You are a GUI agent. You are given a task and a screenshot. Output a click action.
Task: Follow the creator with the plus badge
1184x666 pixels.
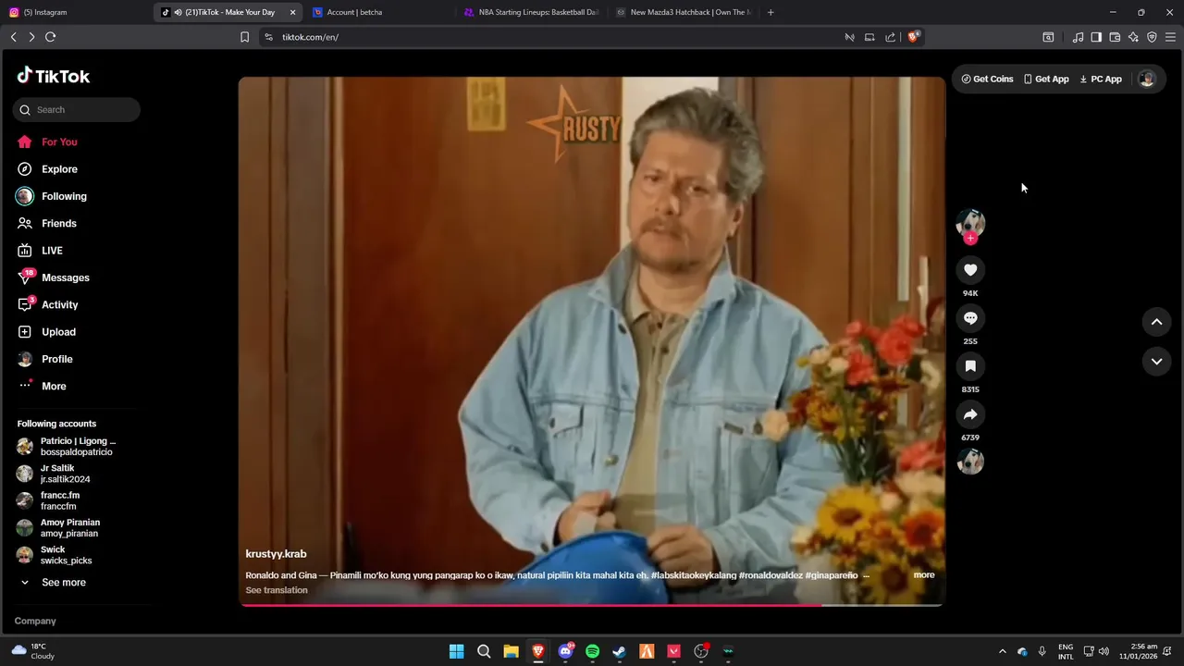click(970, 239)
